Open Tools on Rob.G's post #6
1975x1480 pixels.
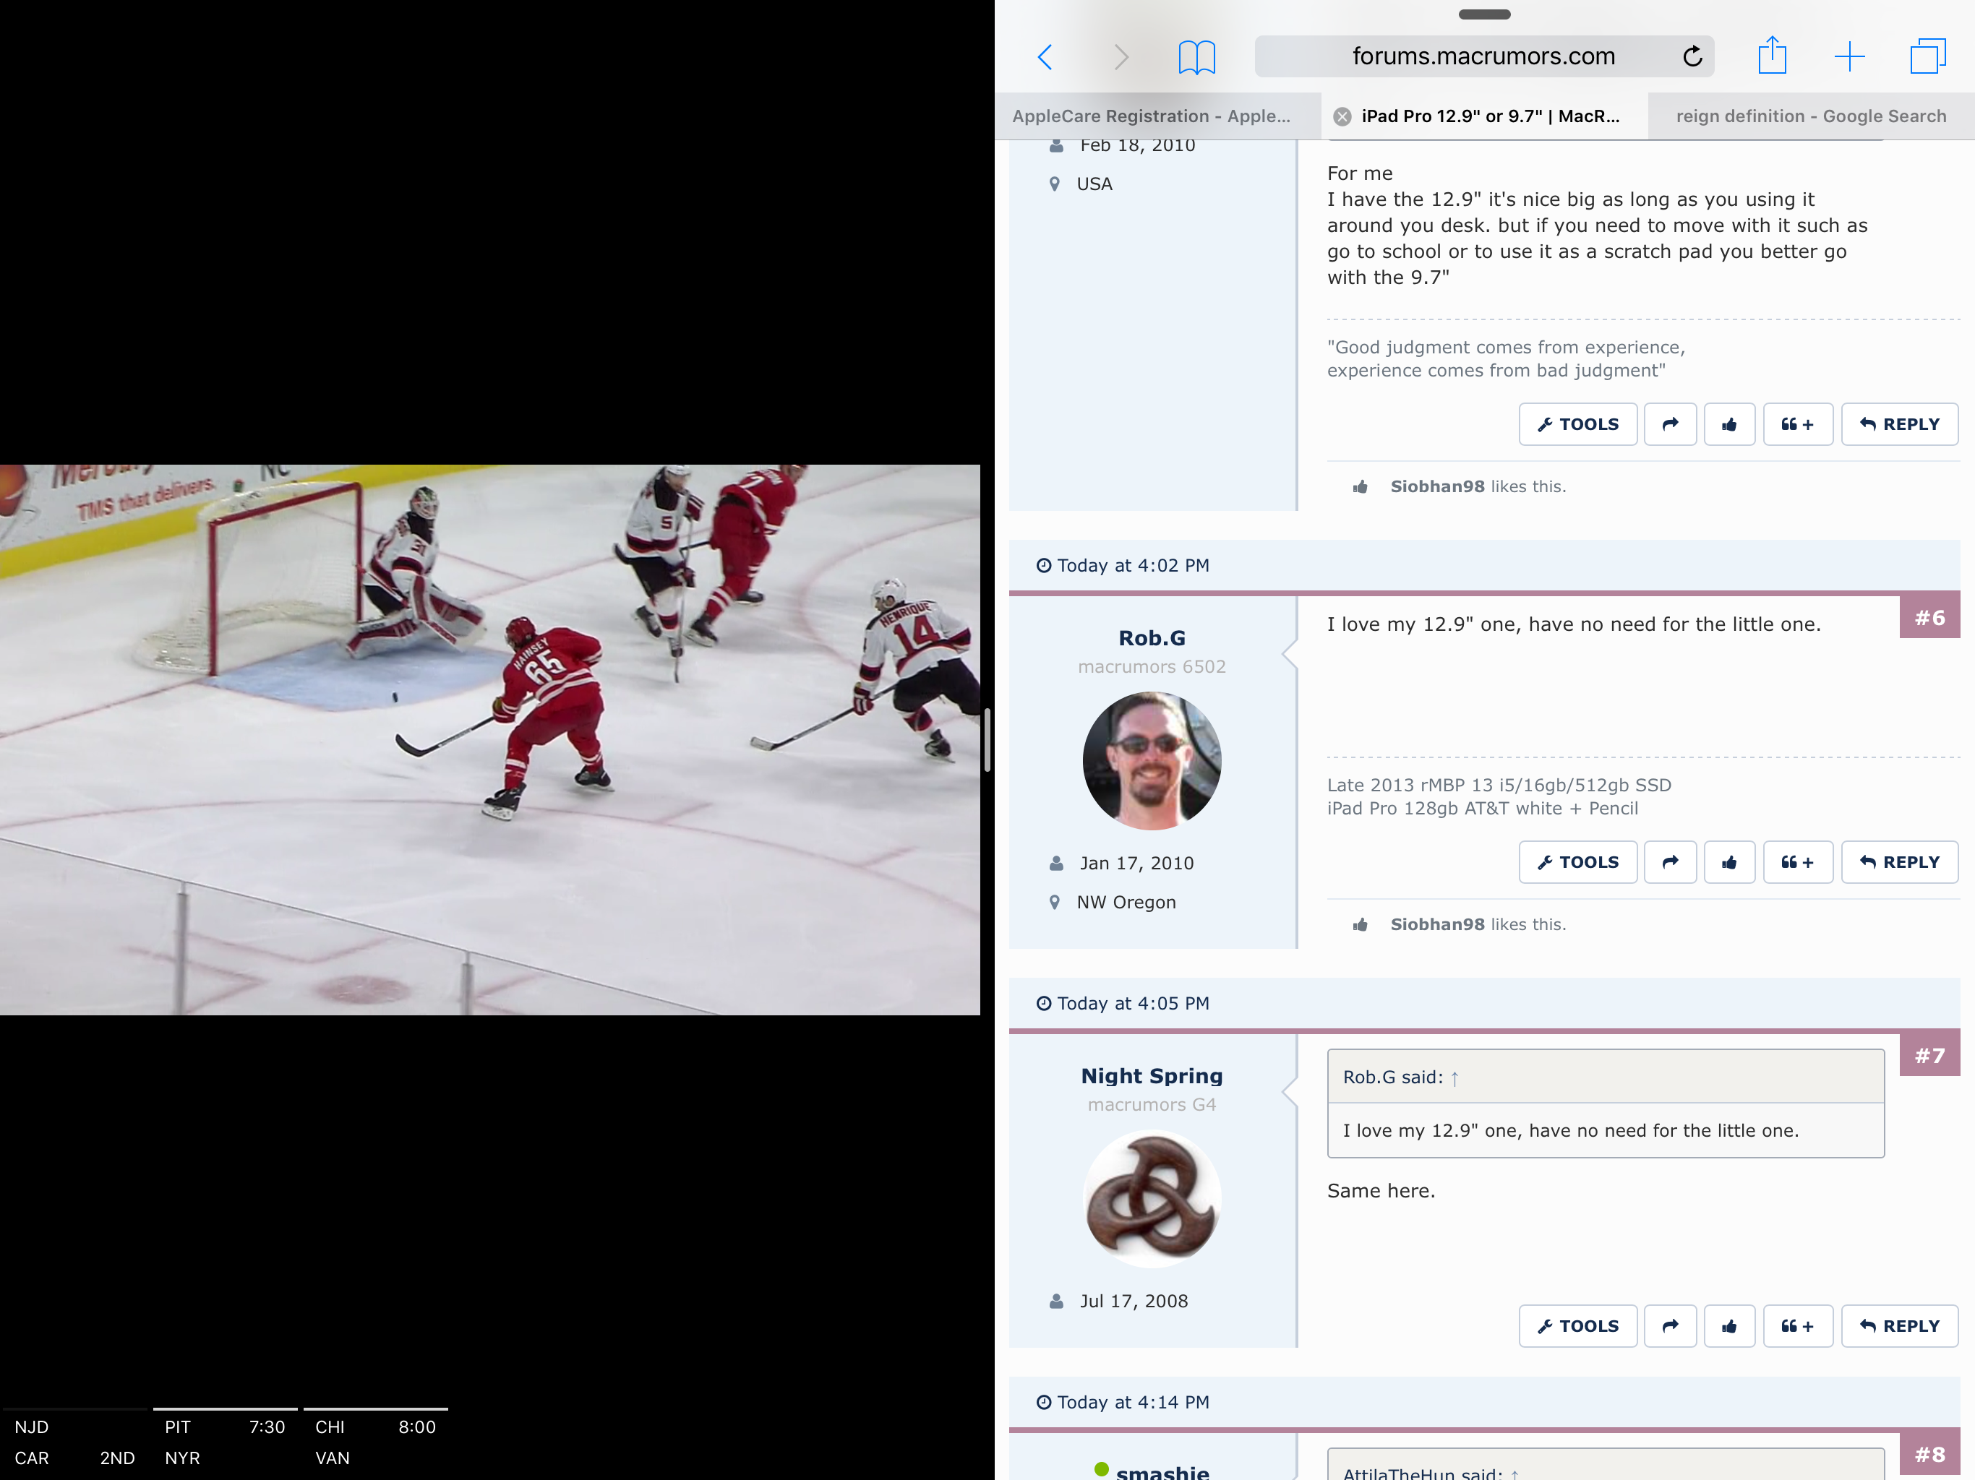[x=1577, y=862]
